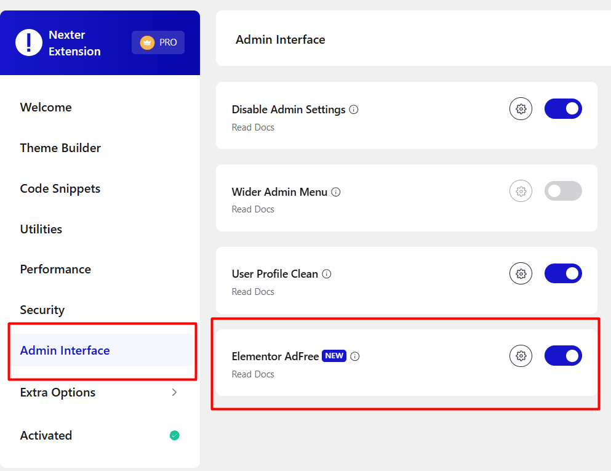Toggle off Elementor AdFree
611x471 pixels.
point(563,356)
